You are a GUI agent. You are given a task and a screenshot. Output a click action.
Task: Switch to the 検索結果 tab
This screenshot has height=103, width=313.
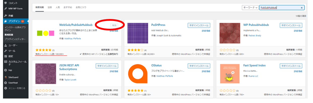[x=40, y=7]
